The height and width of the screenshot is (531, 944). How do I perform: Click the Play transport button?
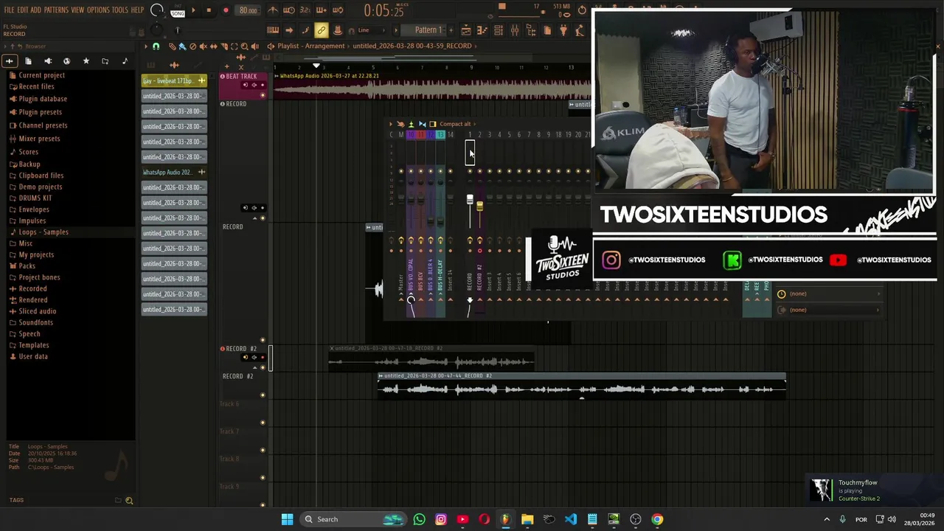[x=194, y=10]
